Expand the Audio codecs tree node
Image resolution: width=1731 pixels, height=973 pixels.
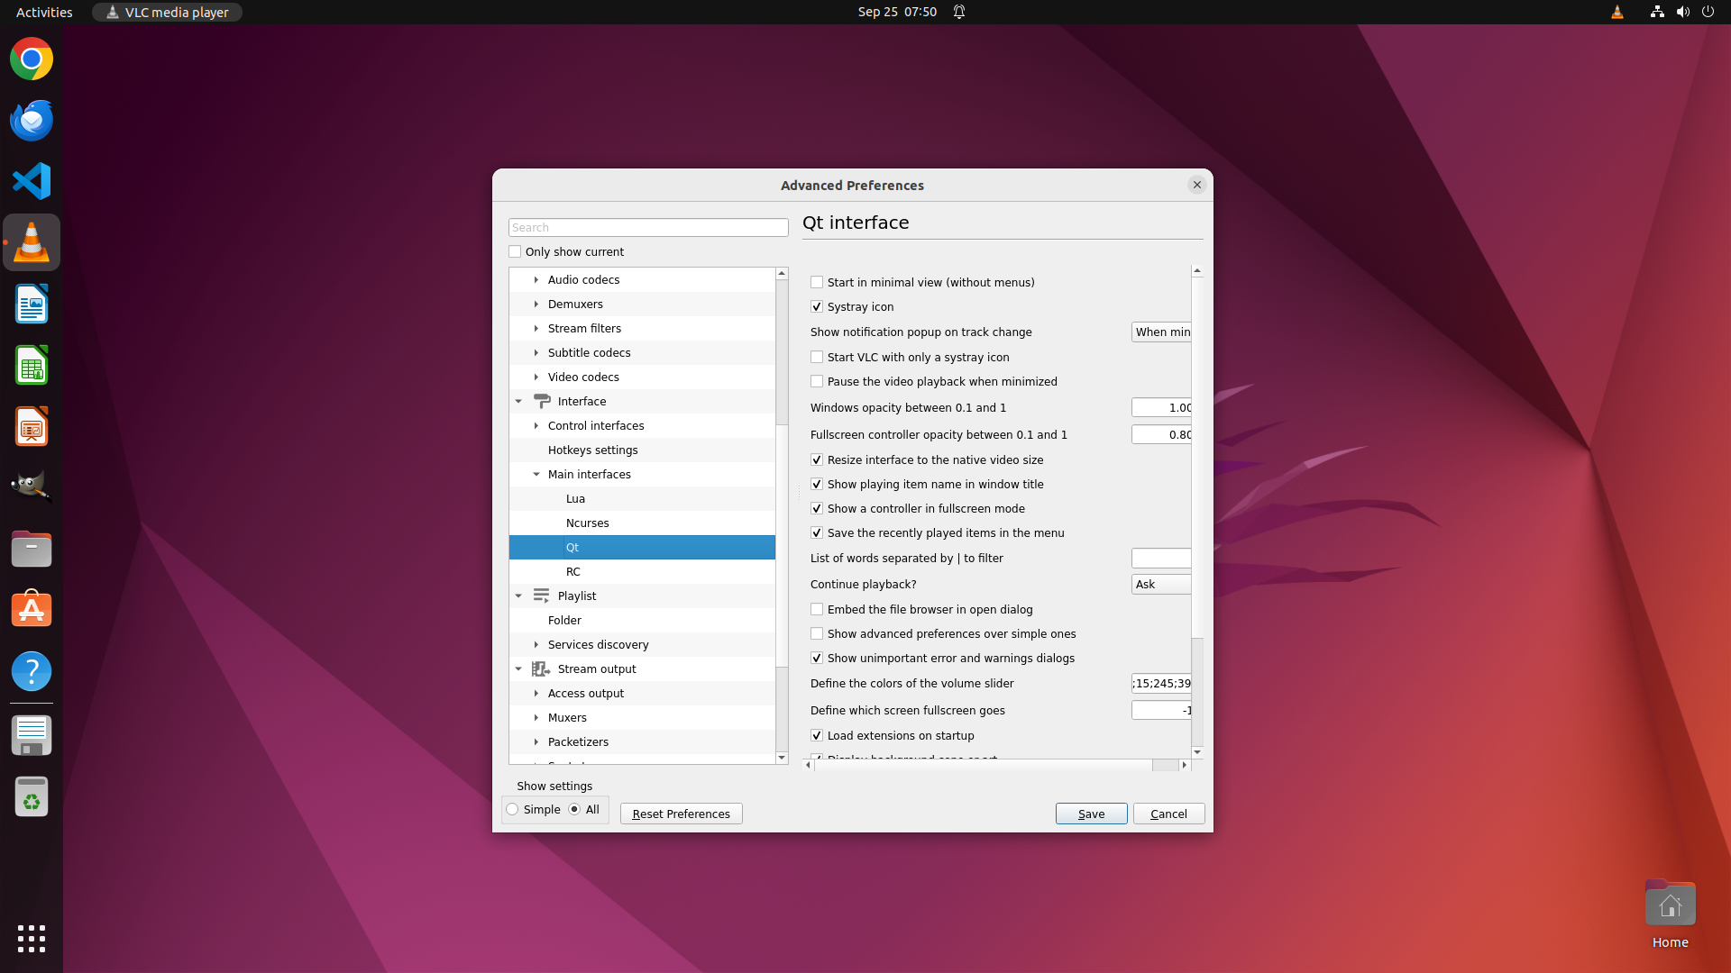536,279
